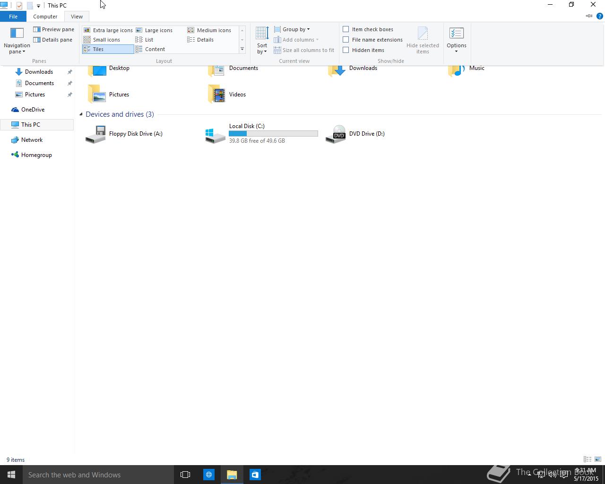The image size is (605, 484).
Task: Open Customize Quick Access Toolbar dropdown
Action: 38,6
